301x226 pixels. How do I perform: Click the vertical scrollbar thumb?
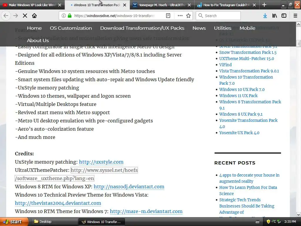tap(298, 44)
